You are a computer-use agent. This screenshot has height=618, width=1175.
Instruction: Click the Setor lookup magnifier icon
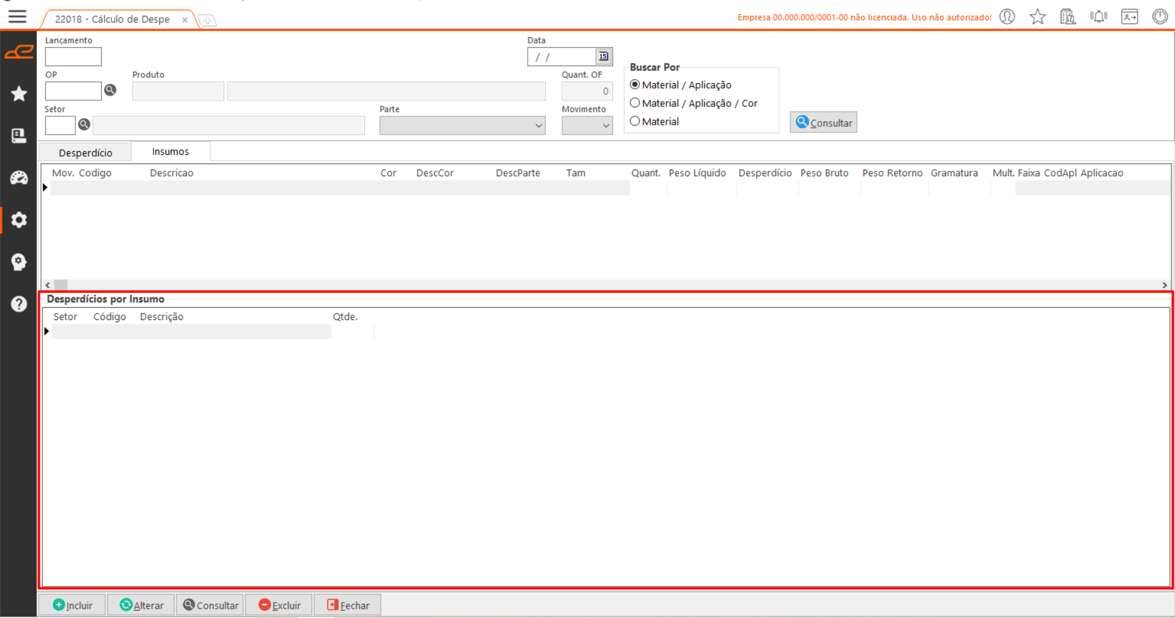[x=84, y=125]
